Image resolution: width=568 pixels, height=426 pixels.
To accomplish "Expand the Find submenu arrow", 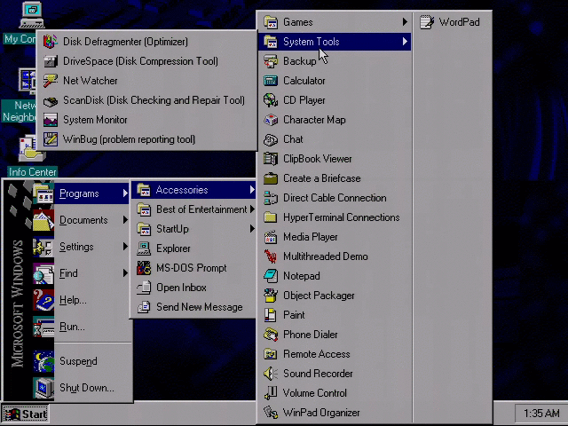I will click(x=125, y=273).
